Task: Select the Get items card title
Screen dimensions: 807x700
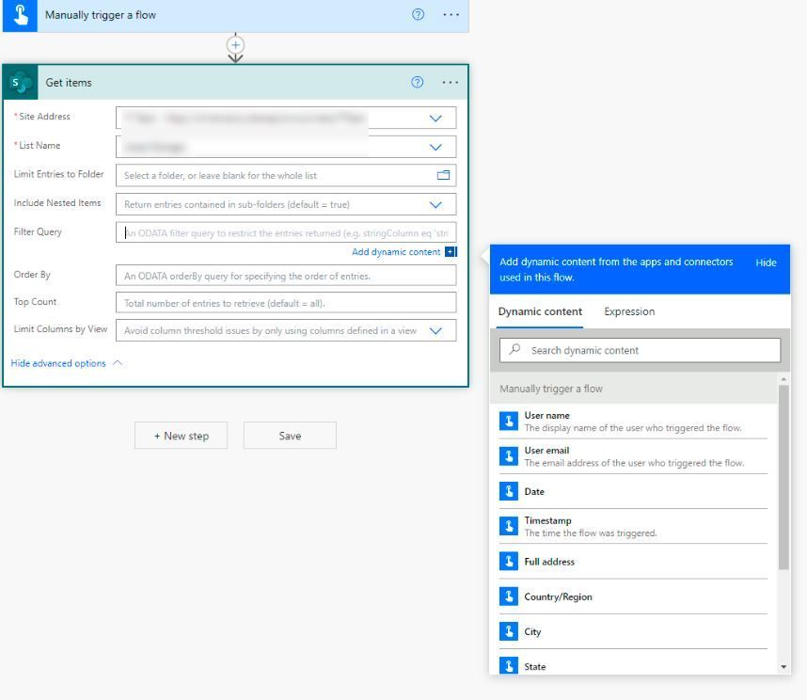Action: click(x=69, y=83)
